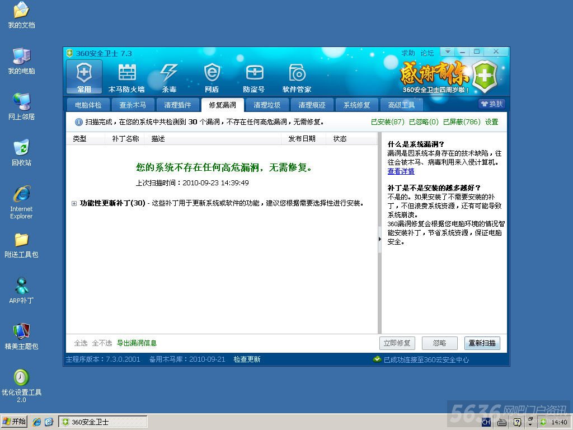Sort by the 补丁名称 column header
This screenshot has height=430, width=573.
click(x=125, y=139)
